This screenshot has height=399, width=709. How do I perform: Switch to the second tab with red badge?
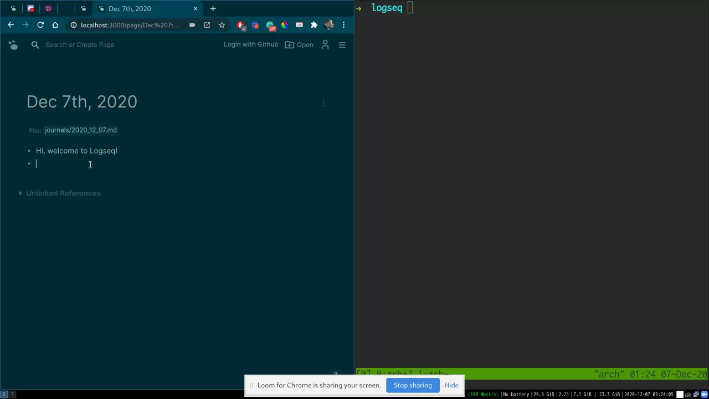point(30,8)
